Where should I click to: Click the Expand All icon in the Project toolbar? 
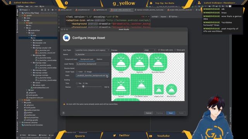[x=45, y=10]
